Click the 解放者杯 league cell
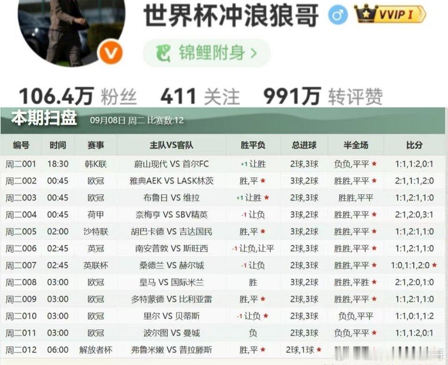 [96, 350]
